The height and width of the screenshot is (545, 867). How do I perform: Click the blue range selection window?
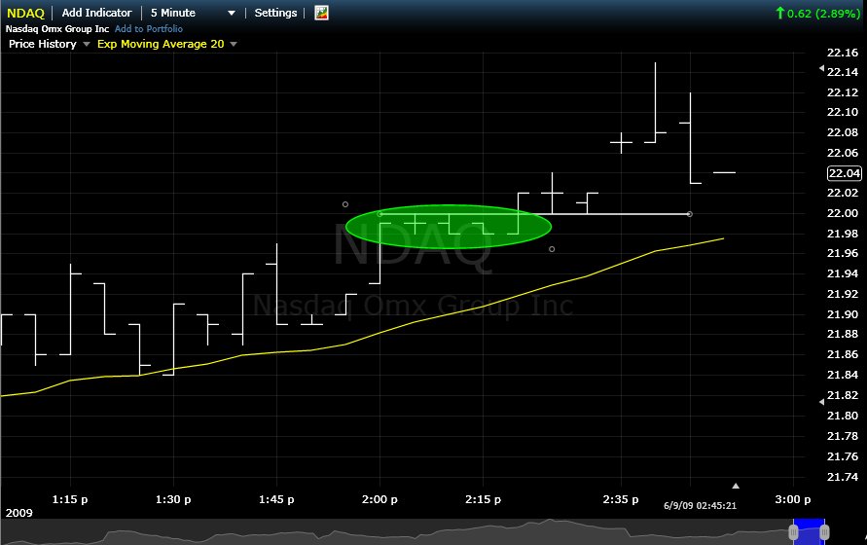(809, 531)
